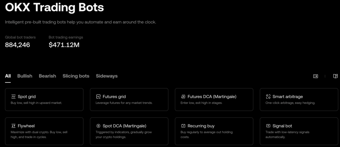Switch to the Bearish tab

47,76
